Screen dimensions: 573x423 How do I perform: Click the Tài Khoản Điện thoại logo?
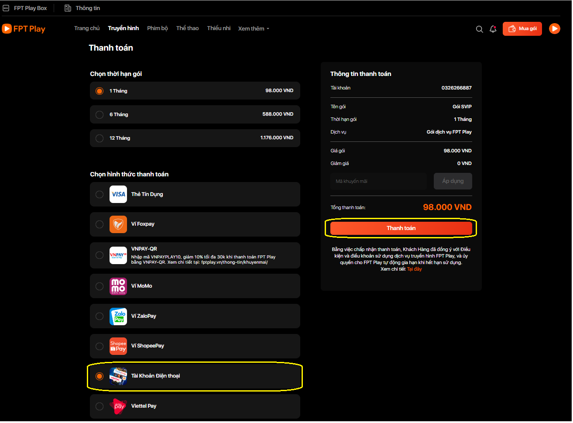point(118,376)
